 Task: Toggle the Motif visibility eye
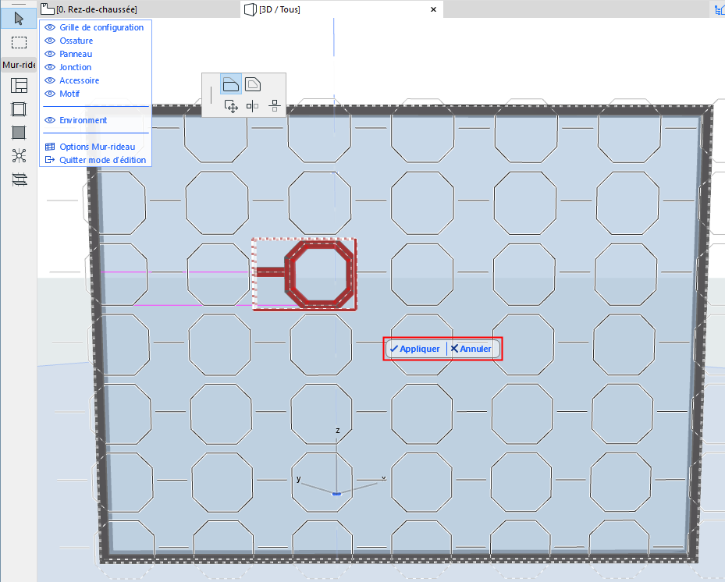click(49, 94)
